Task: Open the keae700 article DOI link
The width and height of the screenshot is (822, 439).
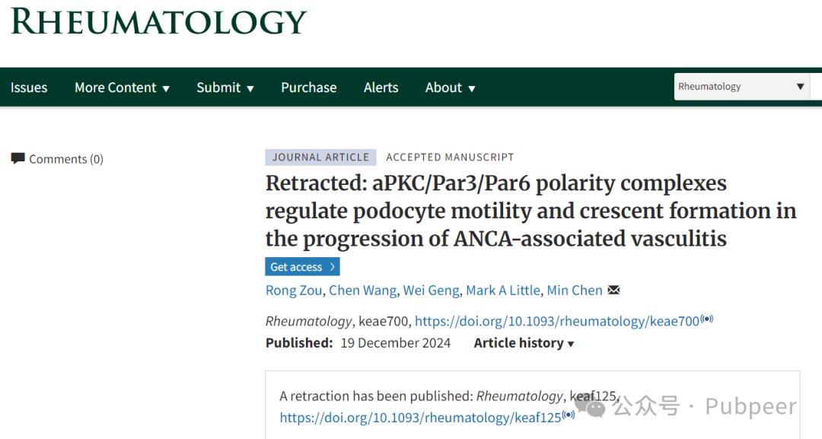Action: click(x=557, y=321)
